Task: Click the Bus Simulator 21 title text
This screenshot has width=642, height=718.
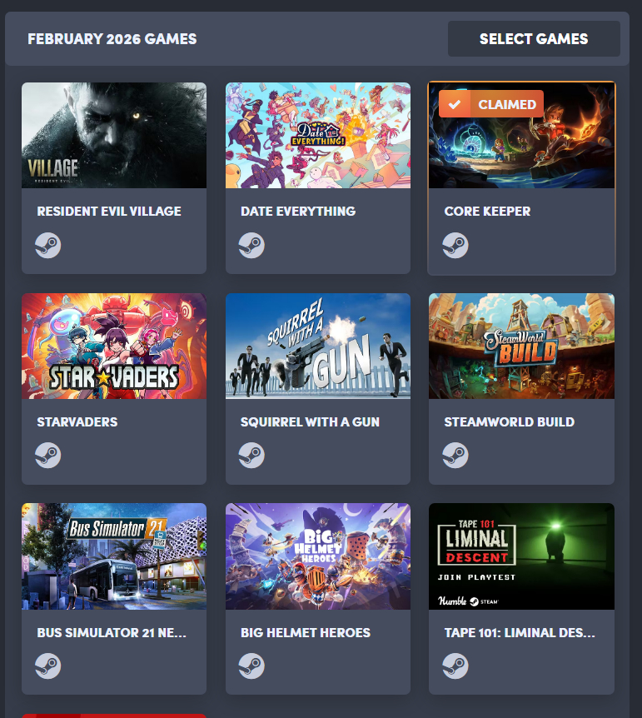Action: [x=112, y=632]
